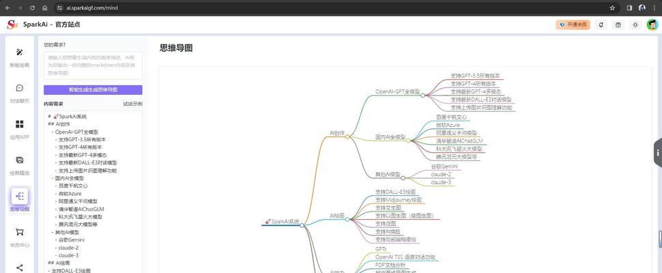
Task: Click the info handle on the right edge
Action: click(x=658, y=153)
